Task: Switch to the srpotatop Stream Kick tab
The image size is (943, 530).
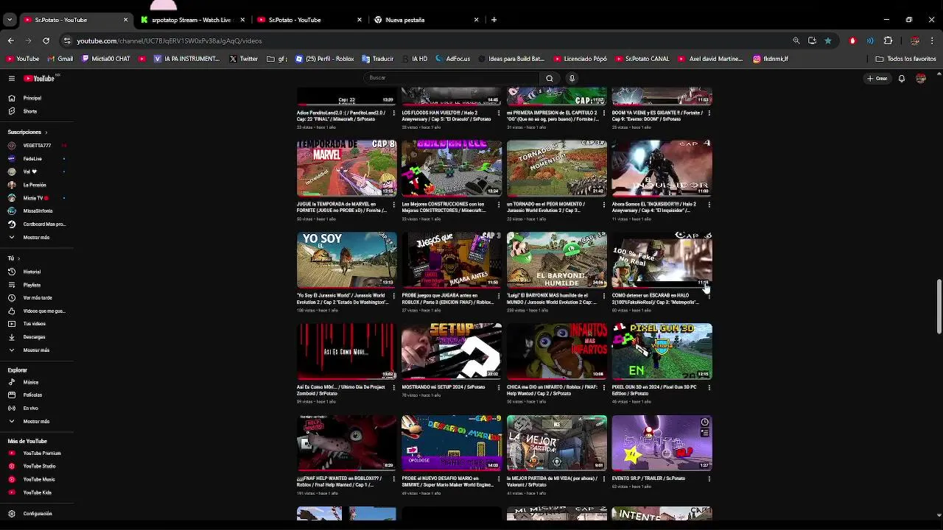Action: [x=191, y=20]
